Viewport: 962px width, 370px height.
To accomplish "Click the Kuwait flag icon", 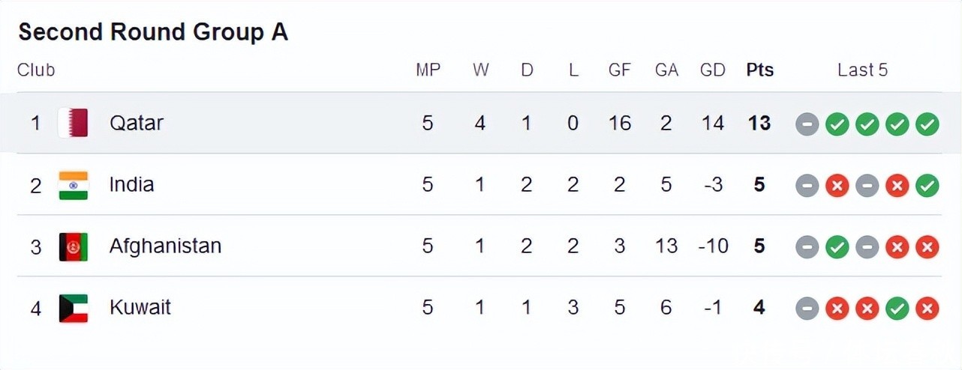I will 74,308.
